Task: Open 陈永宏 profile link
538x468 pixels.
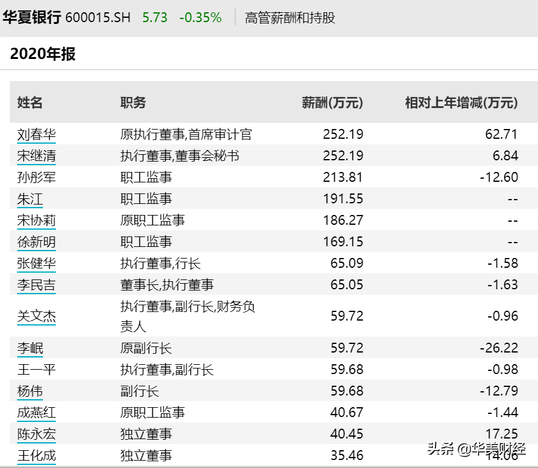Action: (36, 434)
